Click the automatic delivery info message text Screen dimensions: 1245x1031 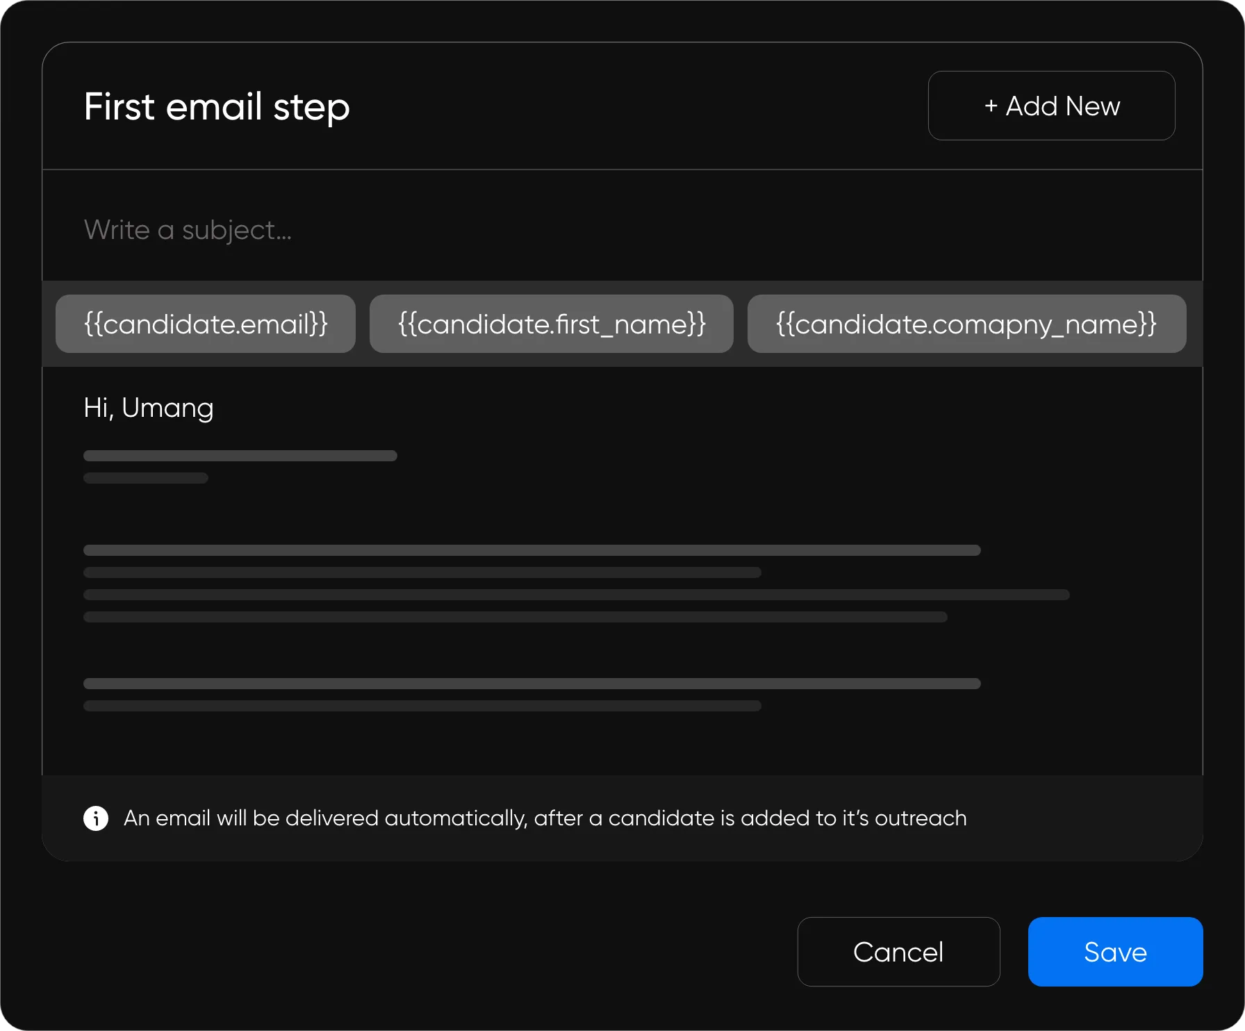tap(545, 818)
